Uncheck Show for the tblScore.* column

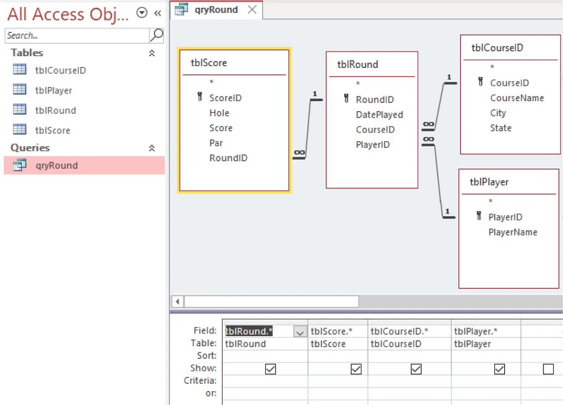(356, 369)
